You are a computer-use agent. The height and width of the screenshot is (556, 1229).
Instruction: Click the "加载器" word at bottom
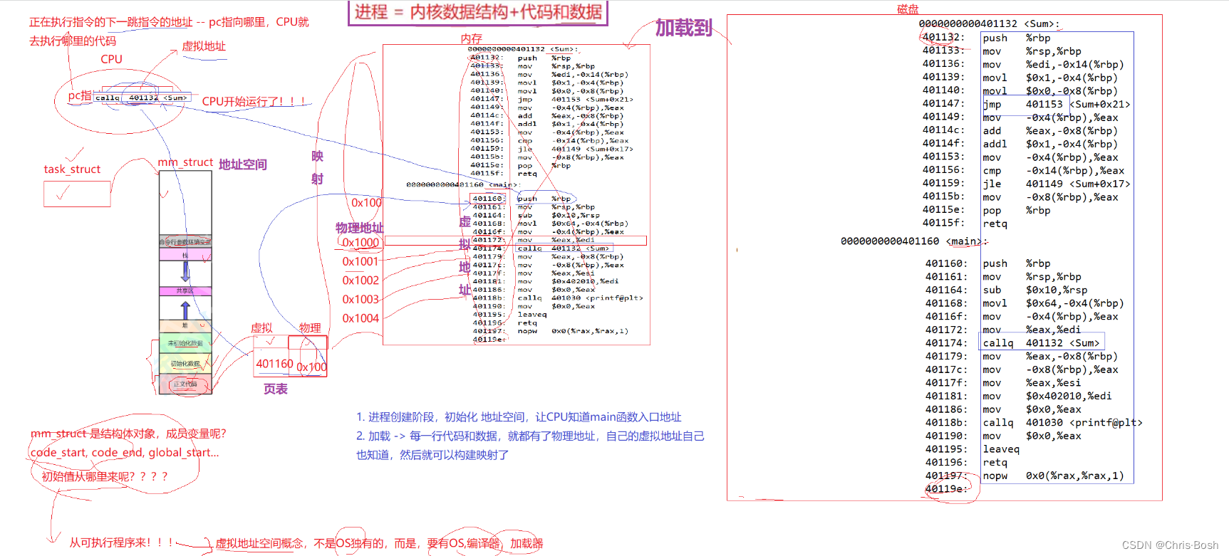[x=527, y=543]
